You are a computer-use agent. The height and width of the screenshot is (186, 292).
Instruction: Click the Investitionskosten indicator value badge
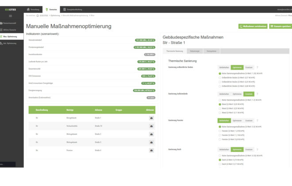click(x=150, y=54)
